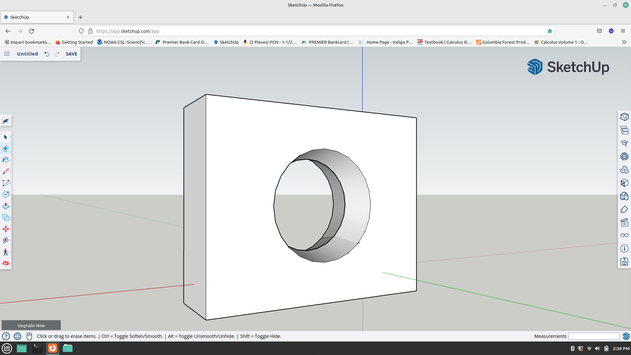Expand the Tape Measure flyout arrow
The width and height of the screenshot is (631, 355).
tap(11, 241)
